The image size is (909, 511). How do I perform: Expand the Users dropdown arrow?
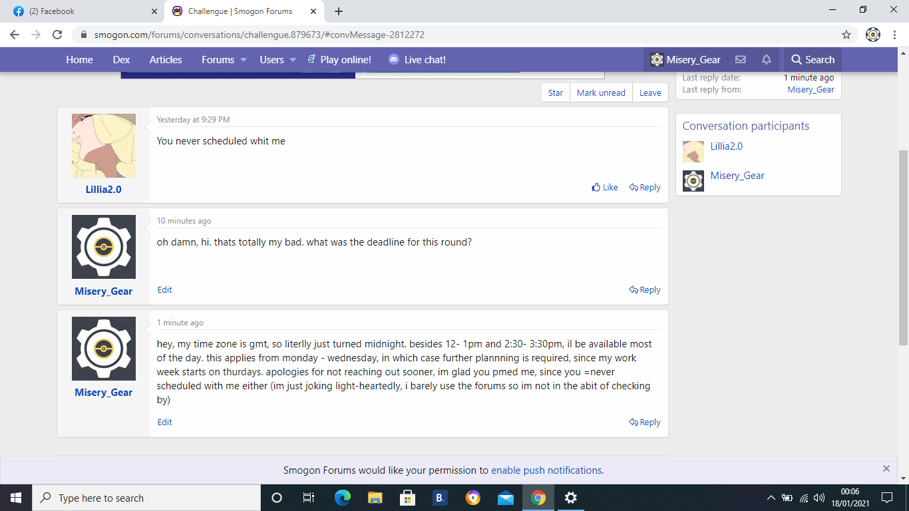click(x=292, y=60)
